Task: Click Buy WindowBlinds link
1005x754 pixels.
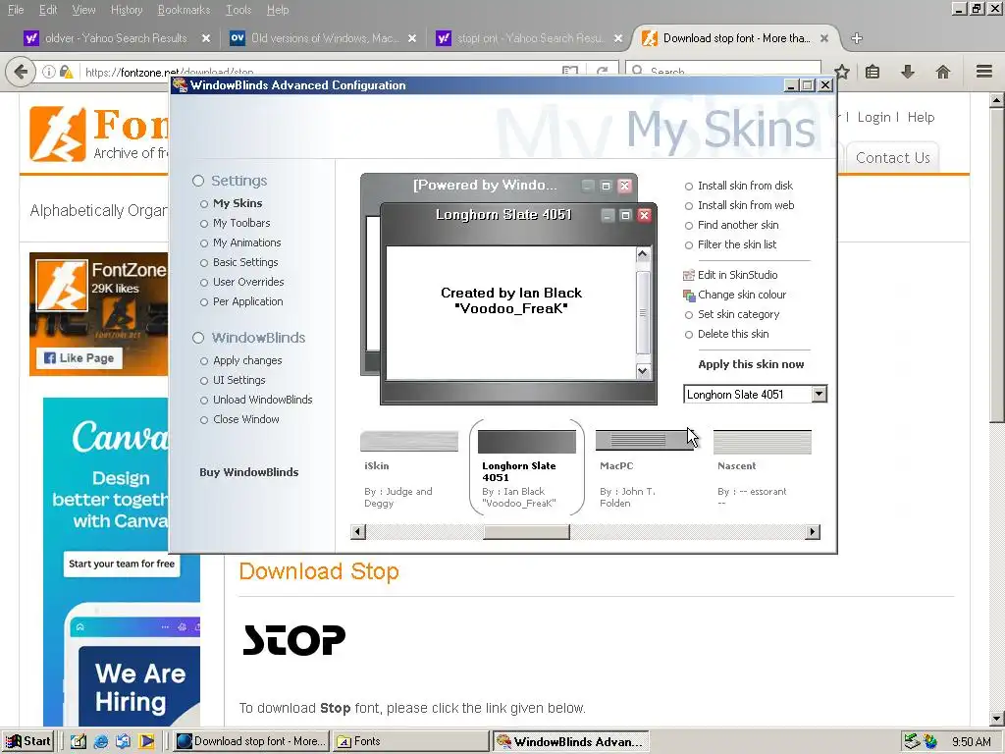Action: click(248, 472)
